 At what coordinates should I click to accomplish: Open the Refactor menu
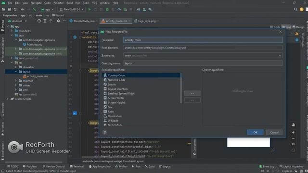[59, 3]
